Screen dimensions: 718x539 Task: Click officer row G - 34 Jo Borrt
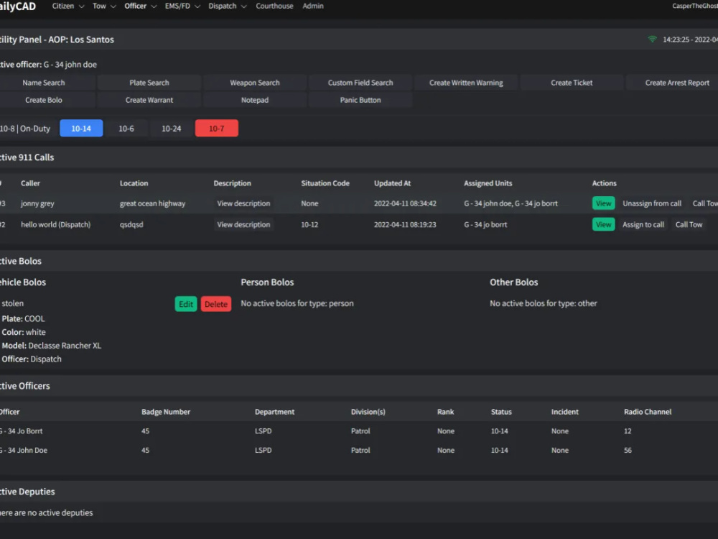coord(359,430)
